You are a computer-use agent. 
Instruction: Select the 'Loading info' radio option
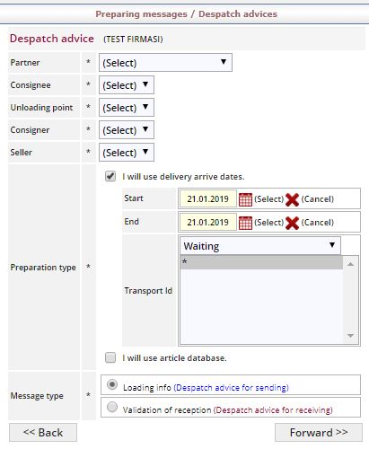pyautogui.click(x=112, y=384)
